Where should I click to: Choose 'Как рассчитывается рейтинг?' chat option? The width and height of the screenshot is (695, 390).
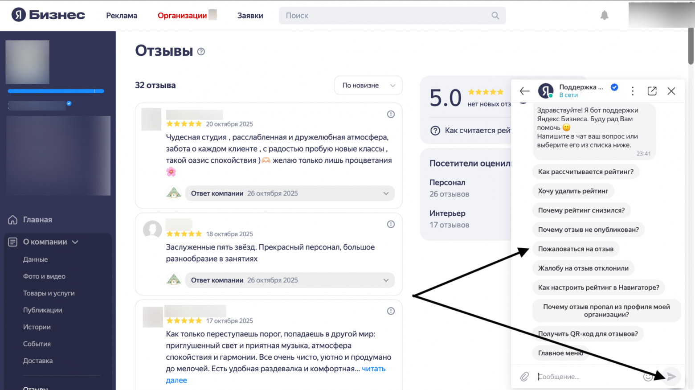tap(585, 172)
